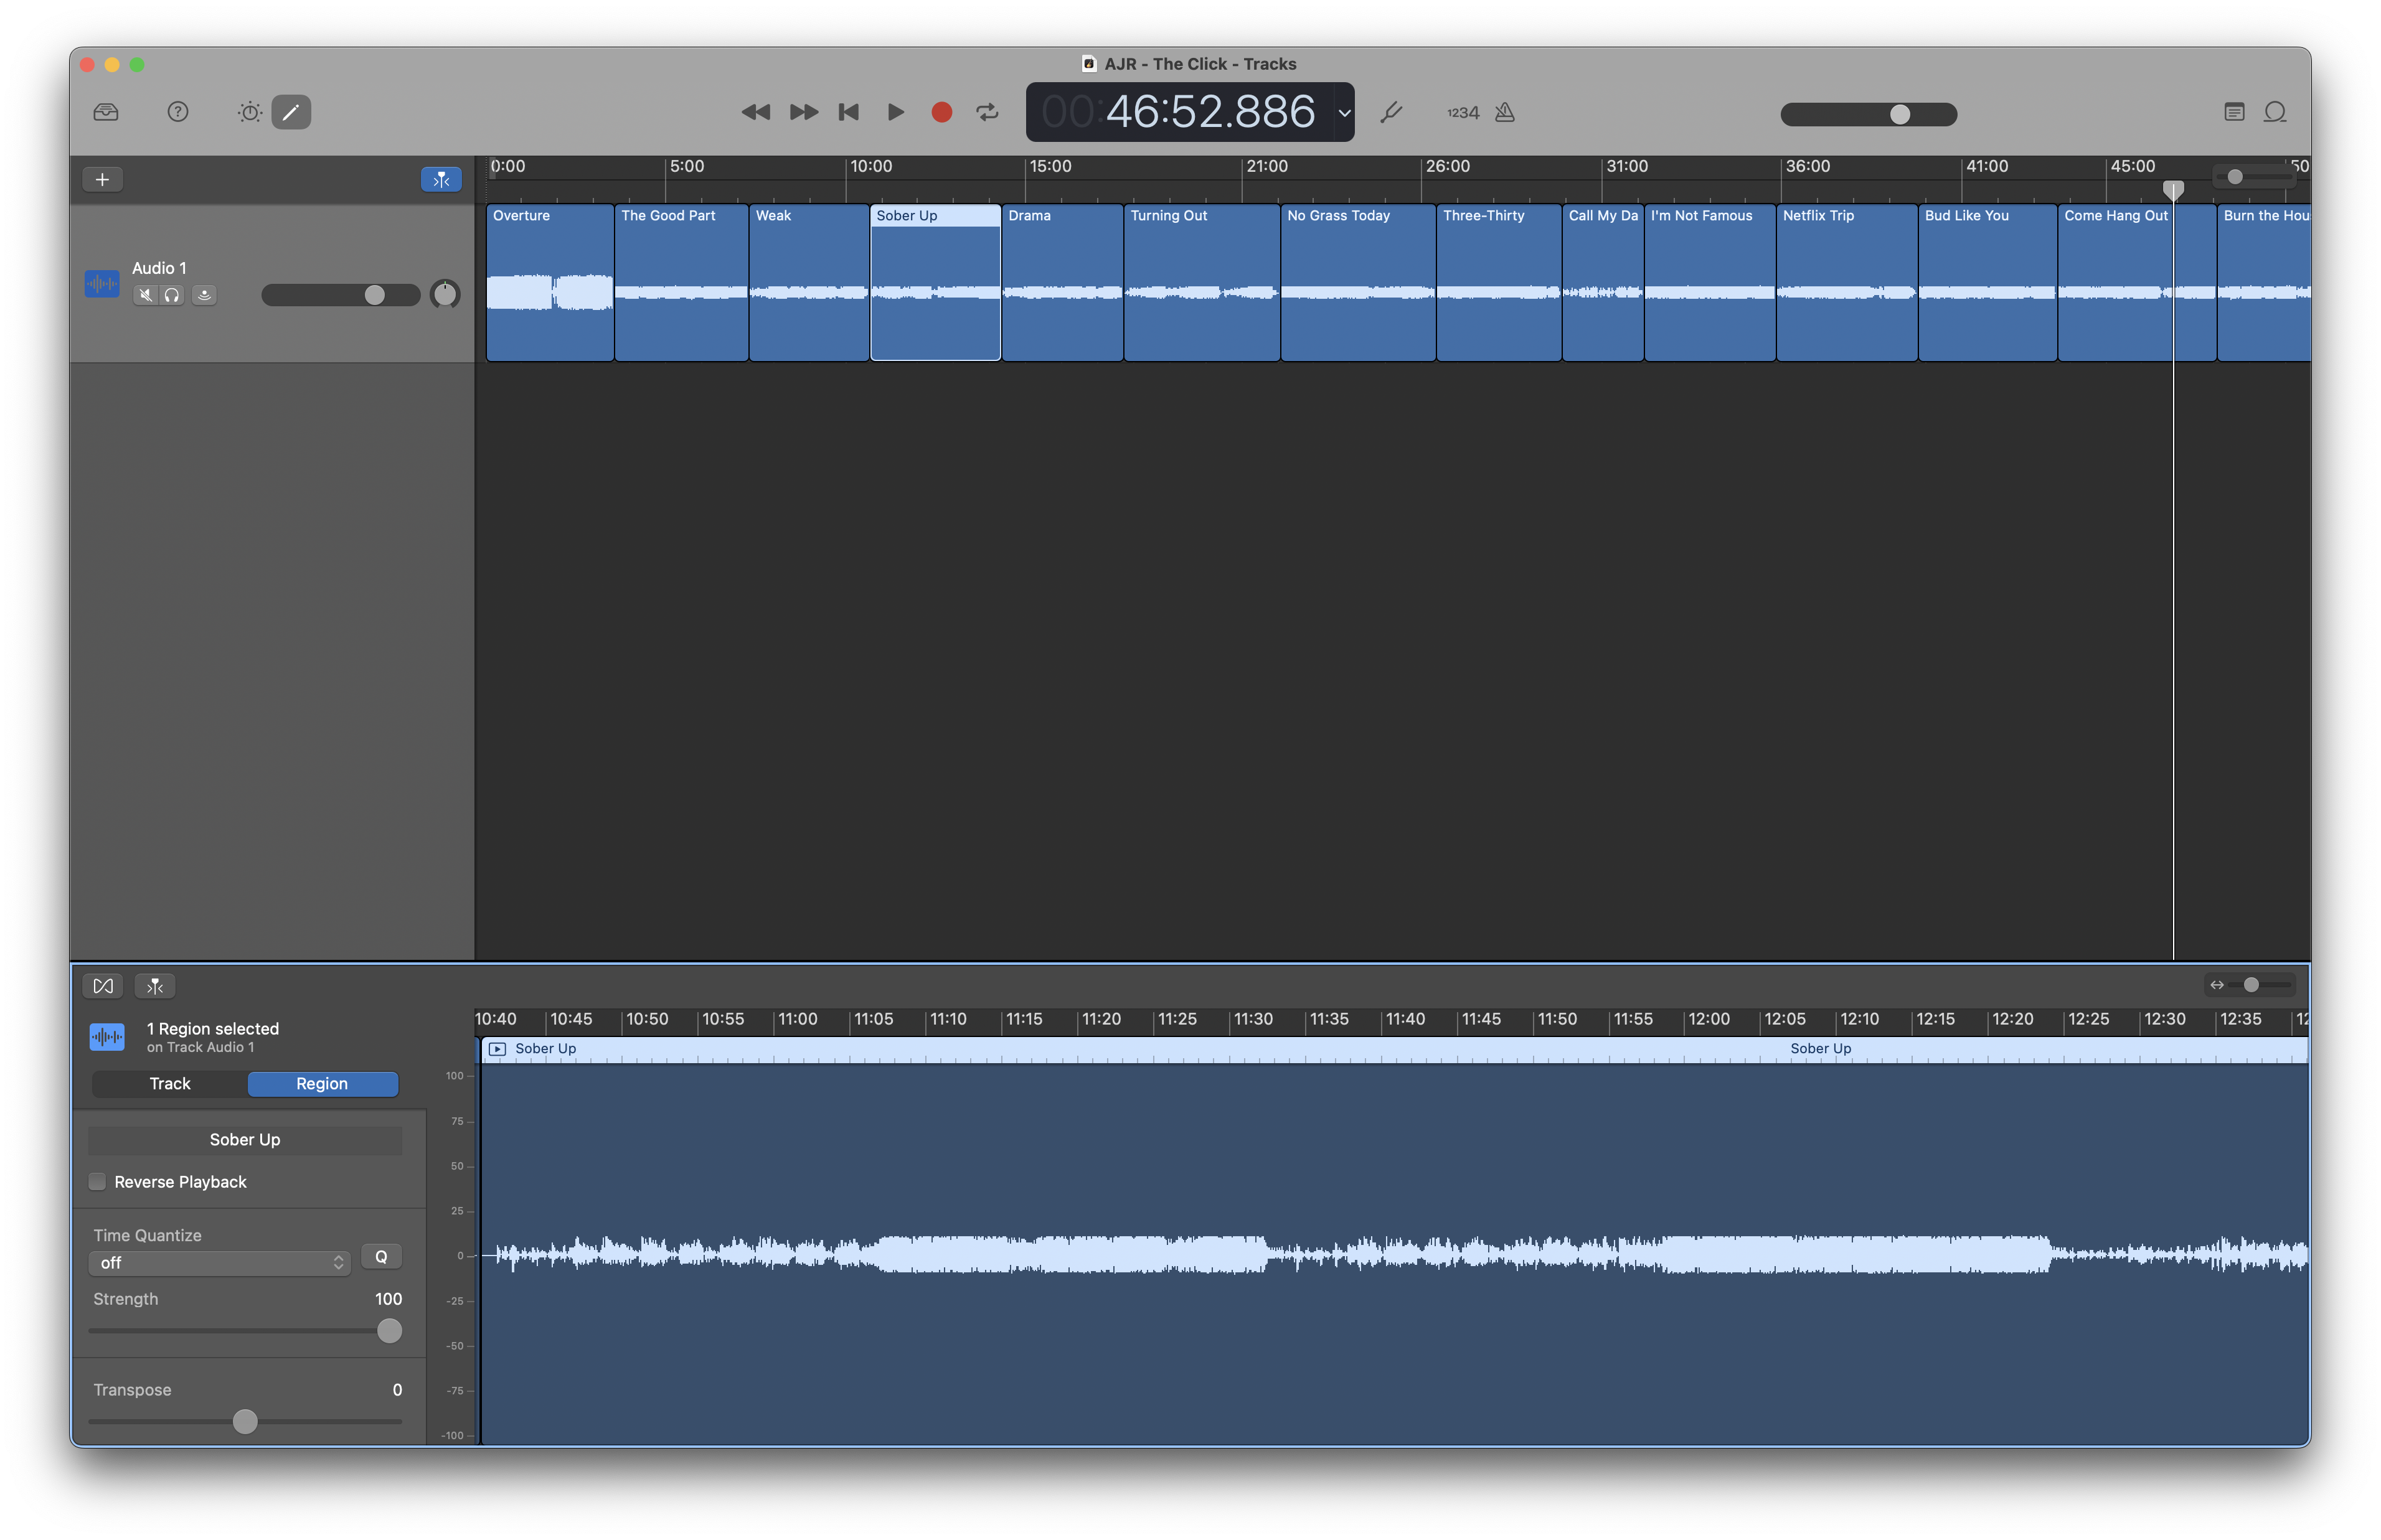Toggle the Editors pencil button
The image size is (2381, 1540).
pos(291,112)
